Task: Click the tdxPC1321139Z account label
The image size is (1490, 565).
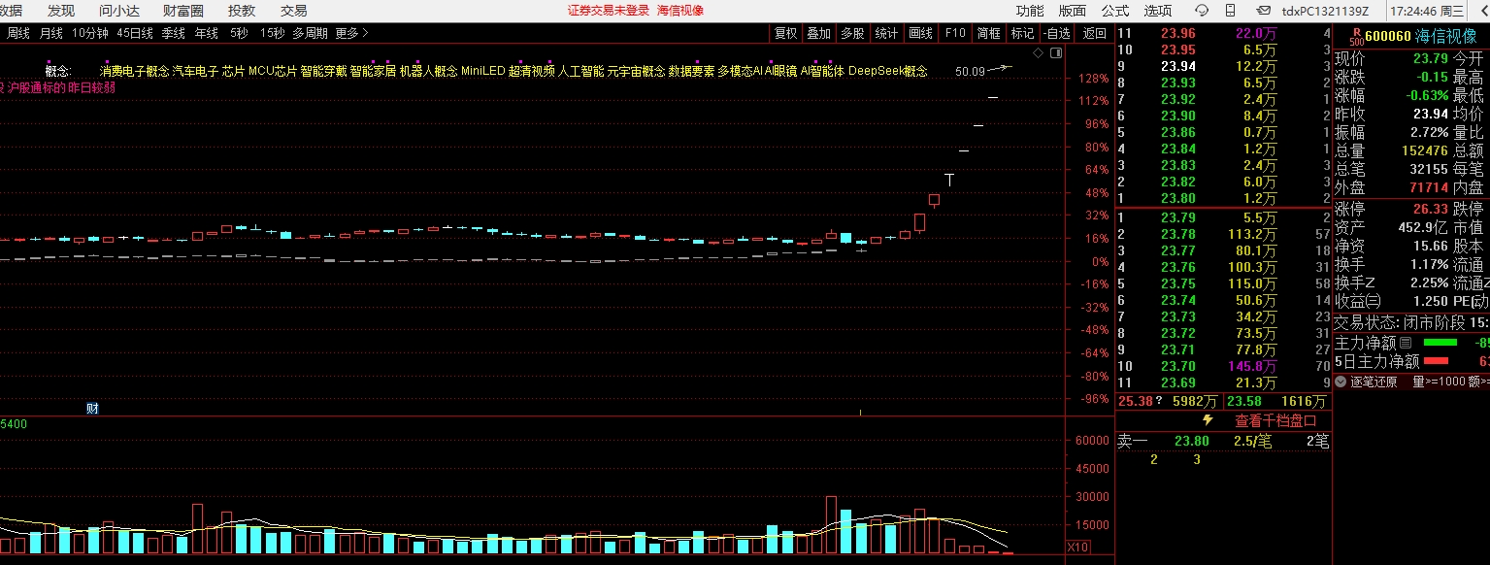Action: [x=1325, y=11]
